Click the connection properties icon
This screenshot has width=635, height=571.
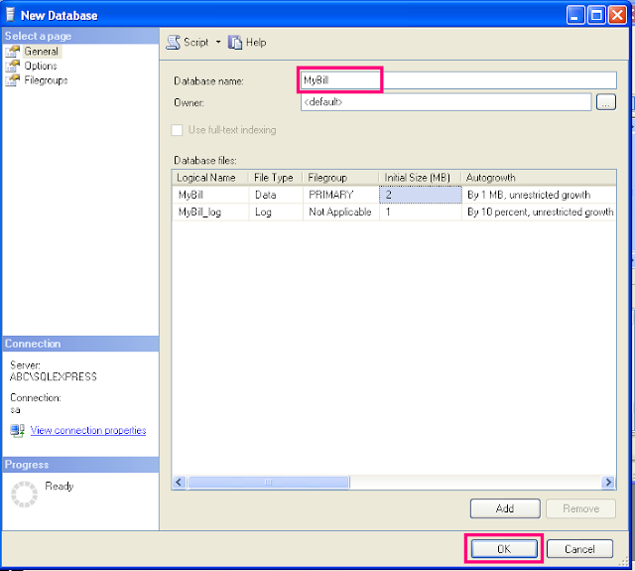coord(18,430)
